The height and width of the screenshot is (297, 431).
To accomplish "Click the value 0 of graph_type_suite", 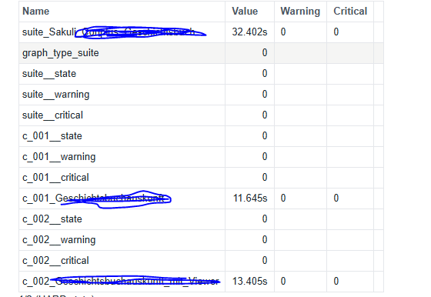I will click(x=265, y=53).
